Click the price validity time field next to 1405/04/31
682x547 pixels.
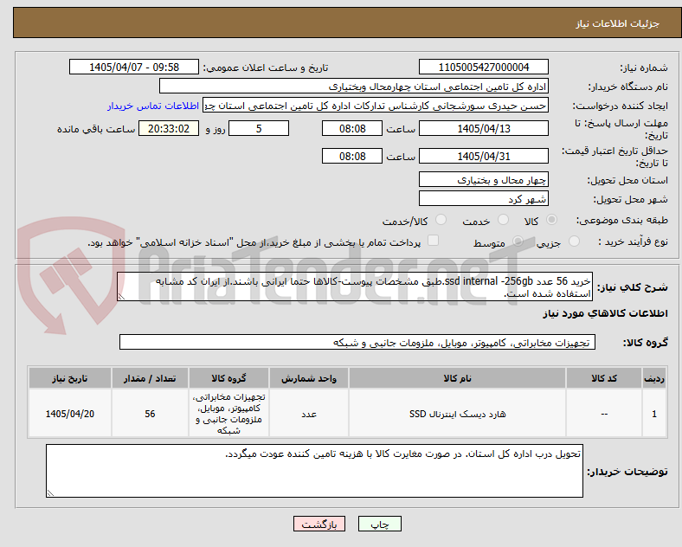tap(352, 156)
